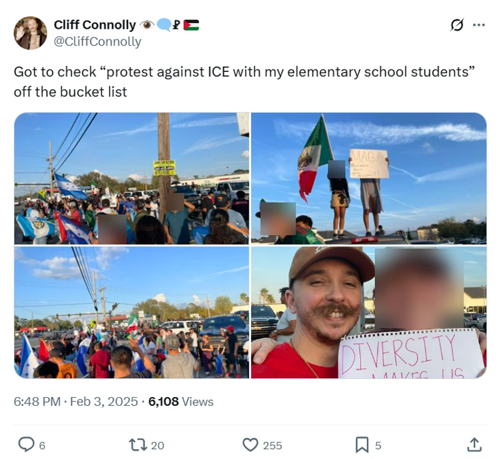Open photo of crowd near traffic light
Screen dimensions: 500x459
point(132,312)
